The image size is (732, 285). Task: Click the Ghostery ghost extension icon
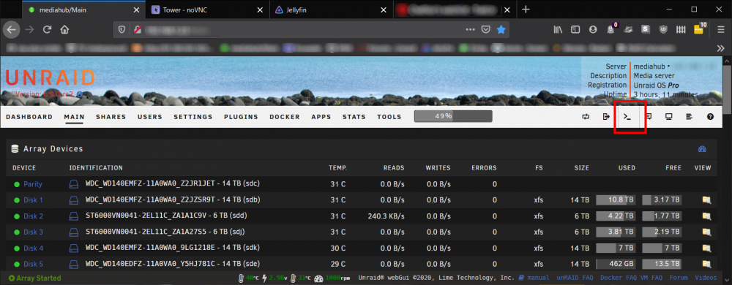(x=611, y=29)
